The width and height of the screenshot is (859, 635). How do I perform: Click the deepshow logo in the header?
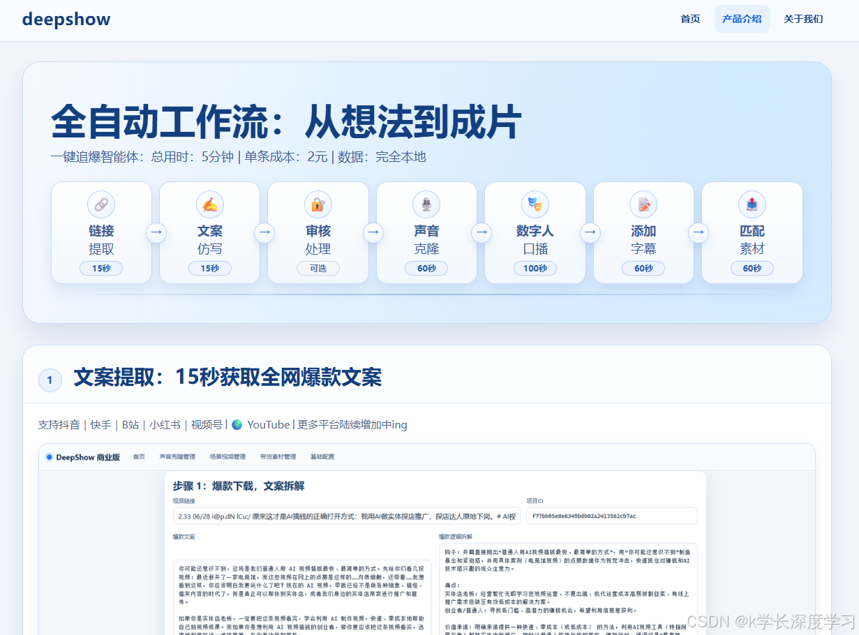point(66,20)
